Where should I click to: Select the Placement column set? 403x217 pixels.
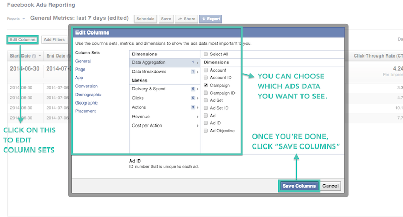point(86,111)
